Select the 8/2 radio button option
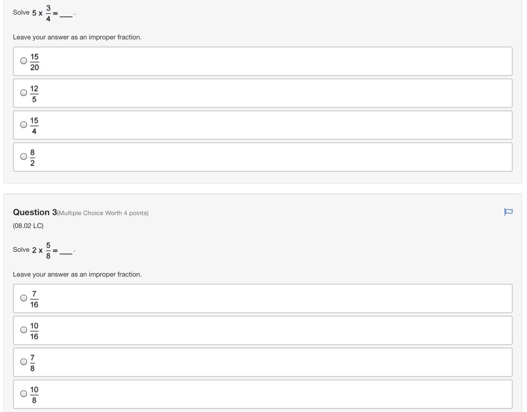Screen dimensions: 527x412 tap(24, 156)
